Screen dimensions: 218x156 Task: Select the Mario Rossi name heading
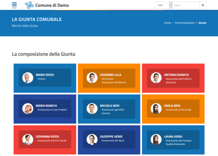45,75
